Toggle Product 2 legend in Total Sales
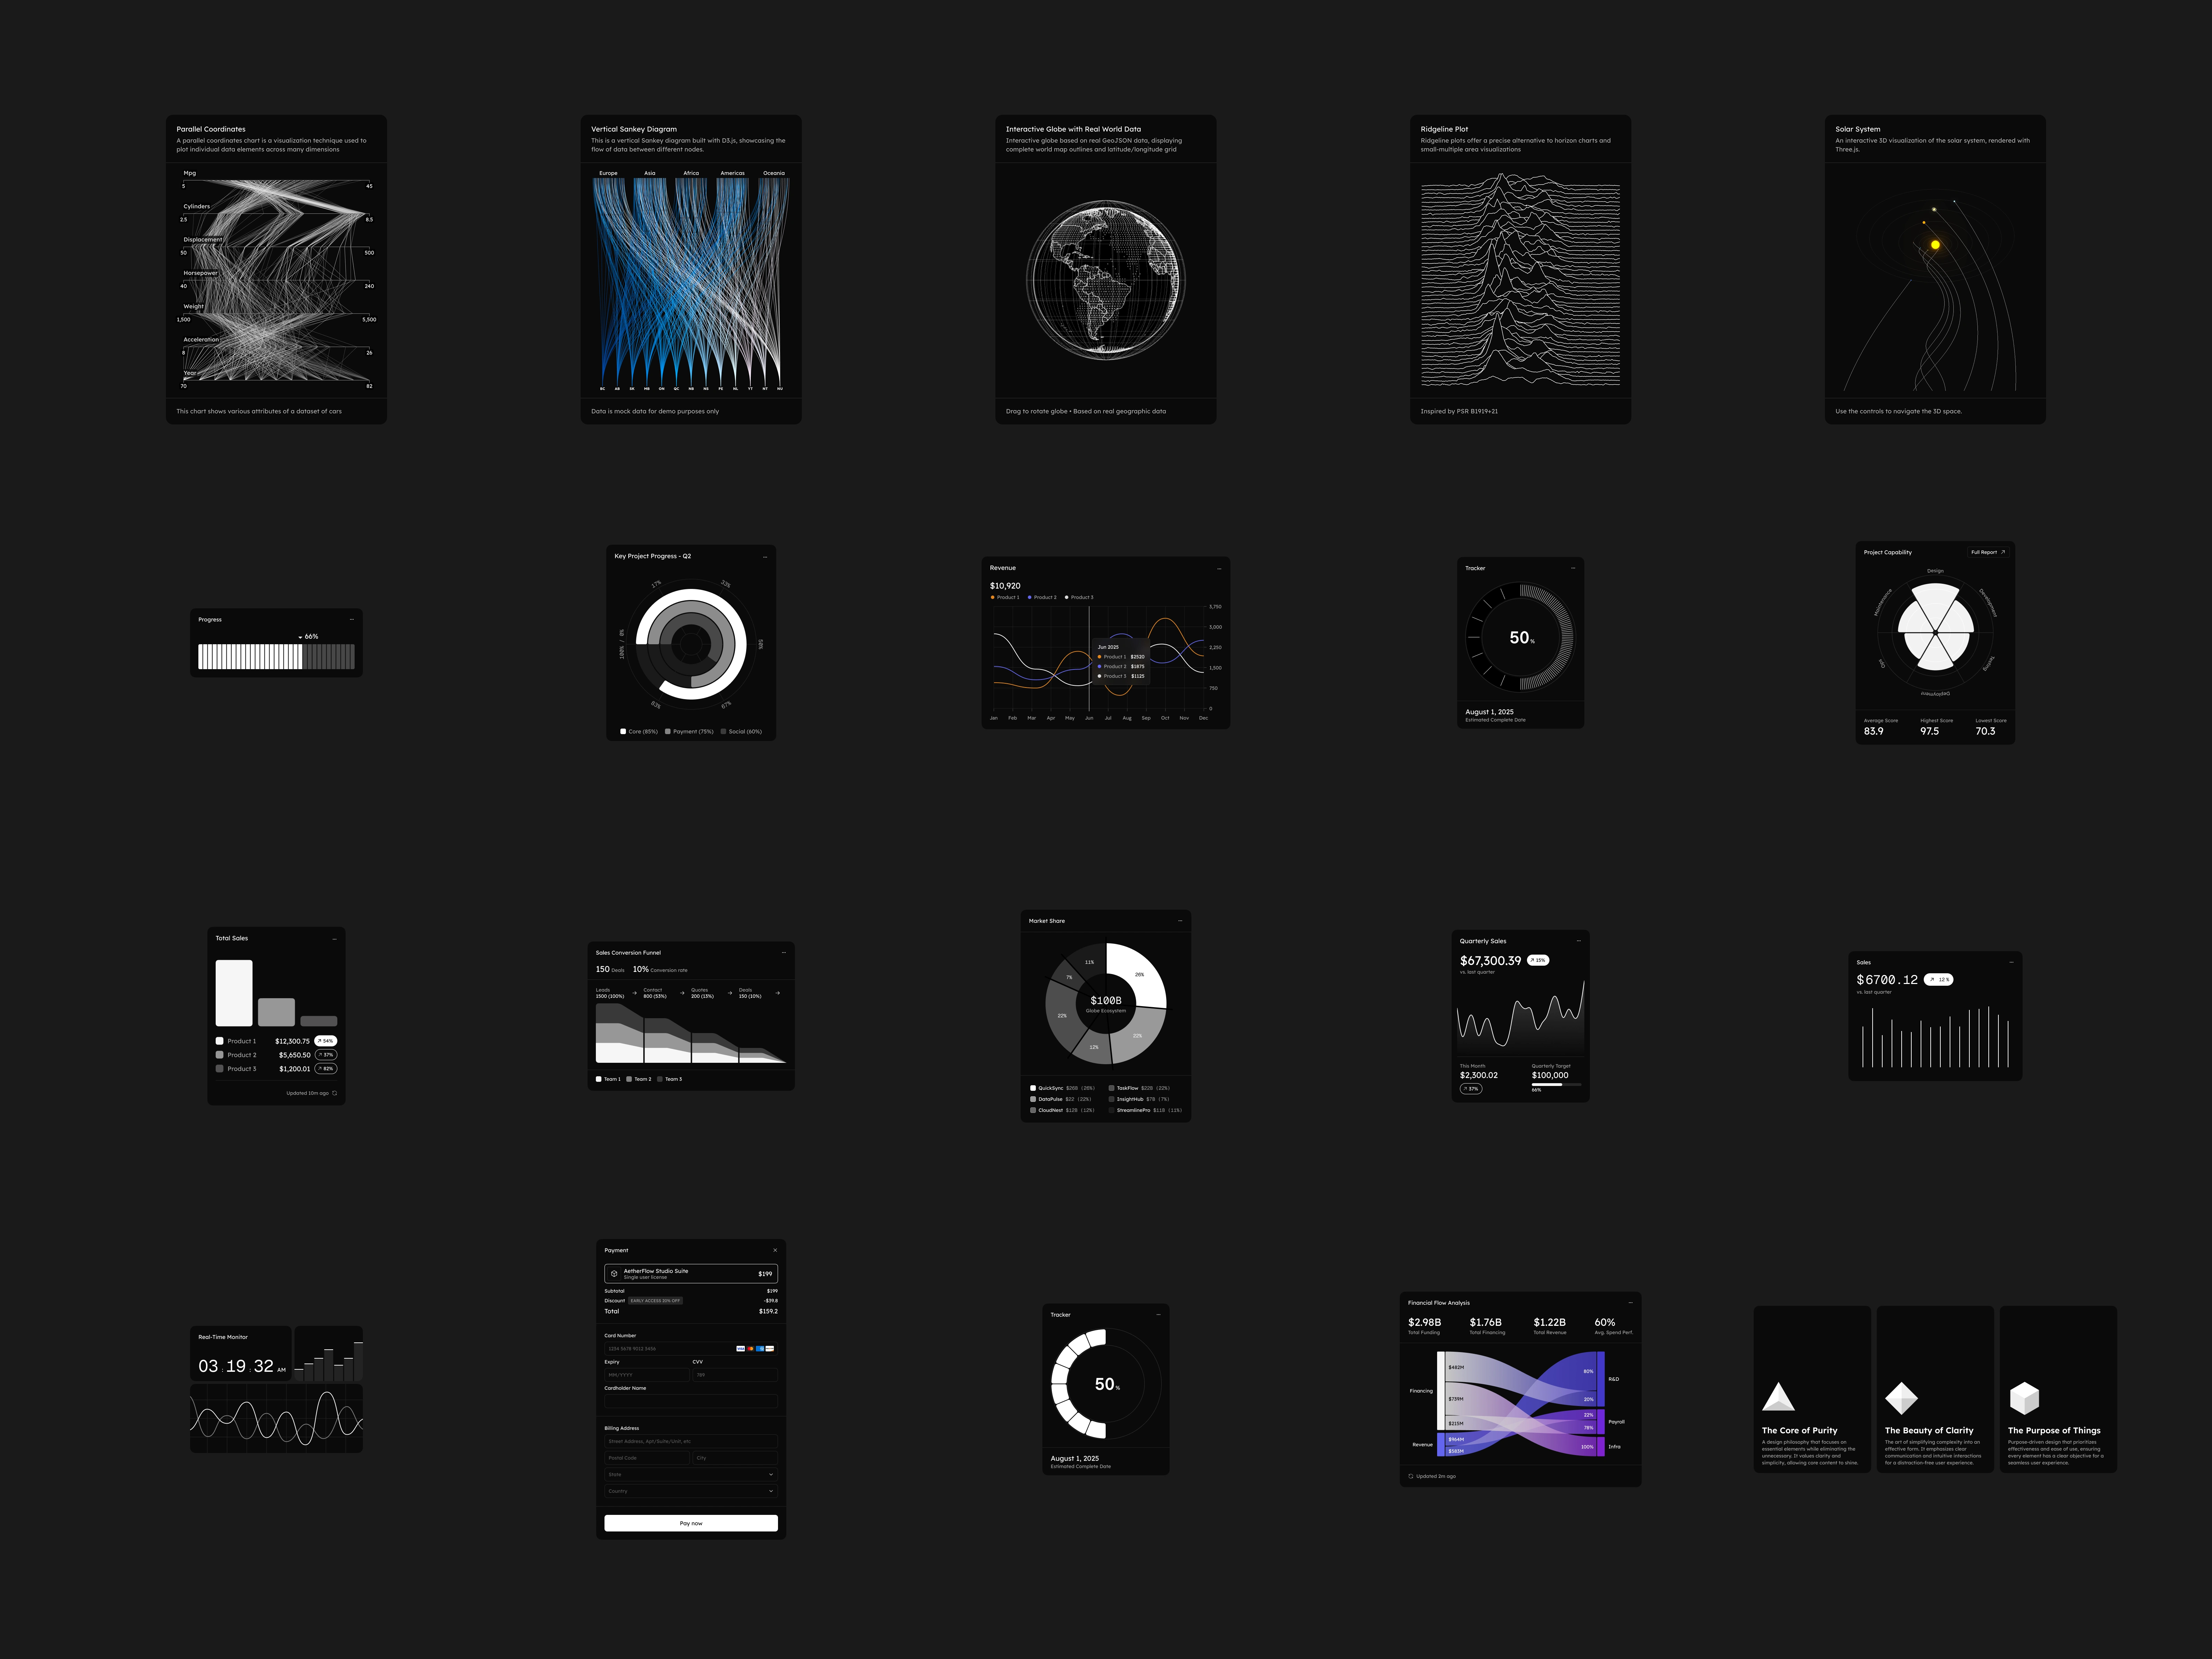This screenshot has width=2212, height=1659. [236, 1055]
